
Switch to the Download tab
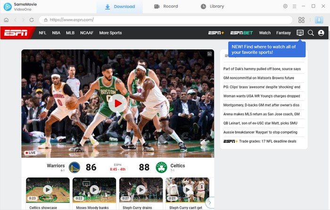[120, 7]
